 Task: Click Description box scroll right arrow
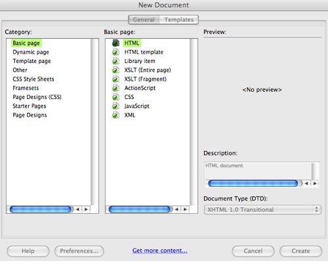point(315,184)
